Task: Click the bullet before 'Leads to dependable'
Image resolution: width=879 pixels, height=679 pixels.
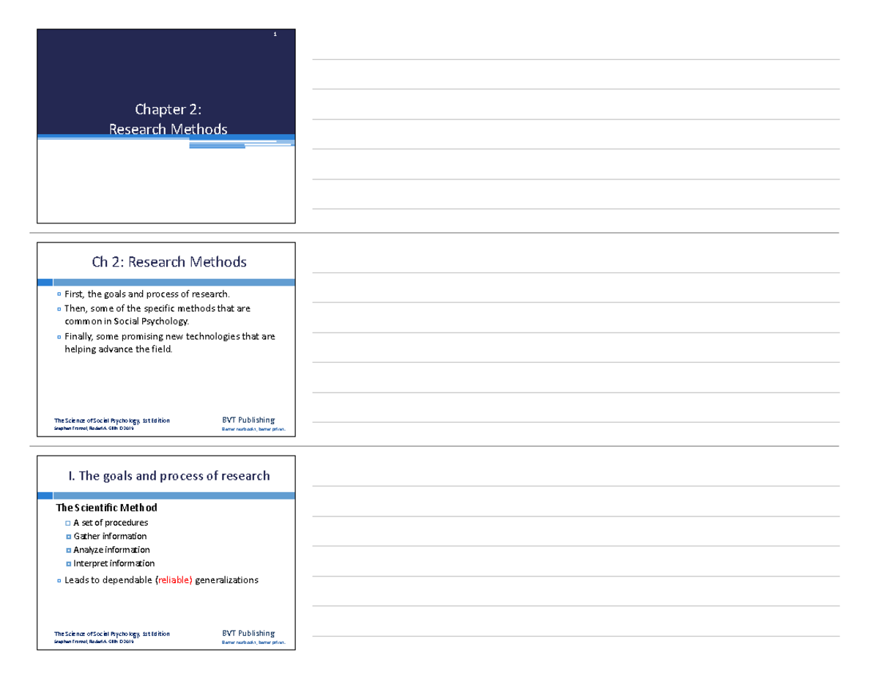Action: pyautogui.click(x=59, y=580)
